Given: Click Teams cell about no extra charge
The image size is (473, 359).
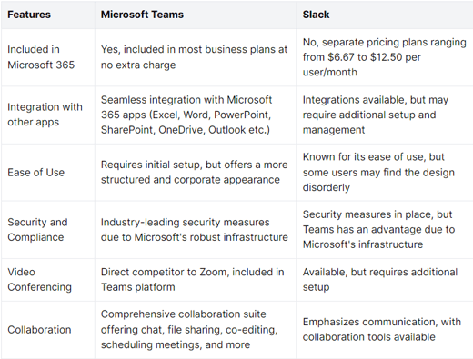Looking at the screenshot, I should (194, 57).
